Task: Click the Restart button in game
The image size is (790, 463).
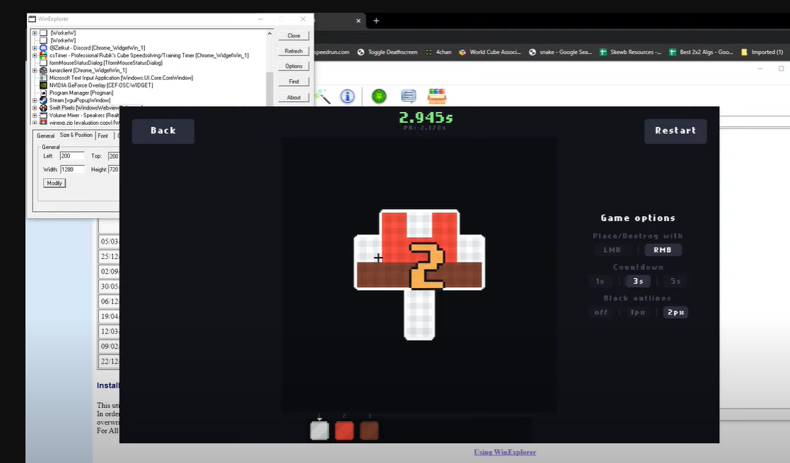Action: point(675,131)
